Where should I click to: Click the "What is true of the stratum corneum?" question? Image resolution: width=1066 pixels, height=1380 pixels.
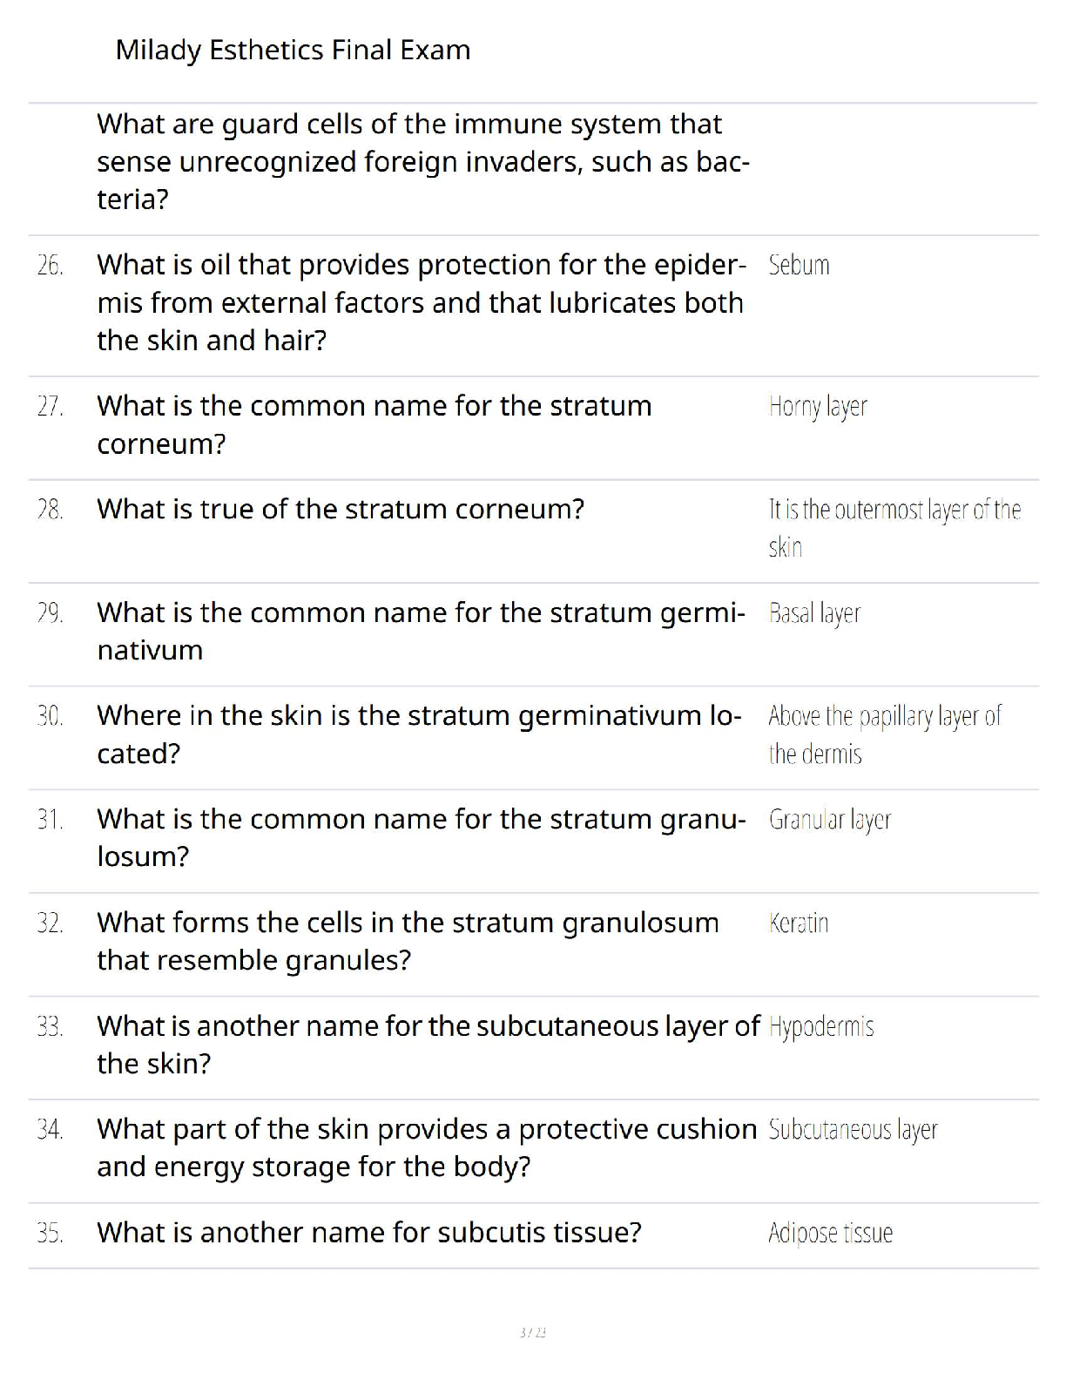[x=341, y=509]
